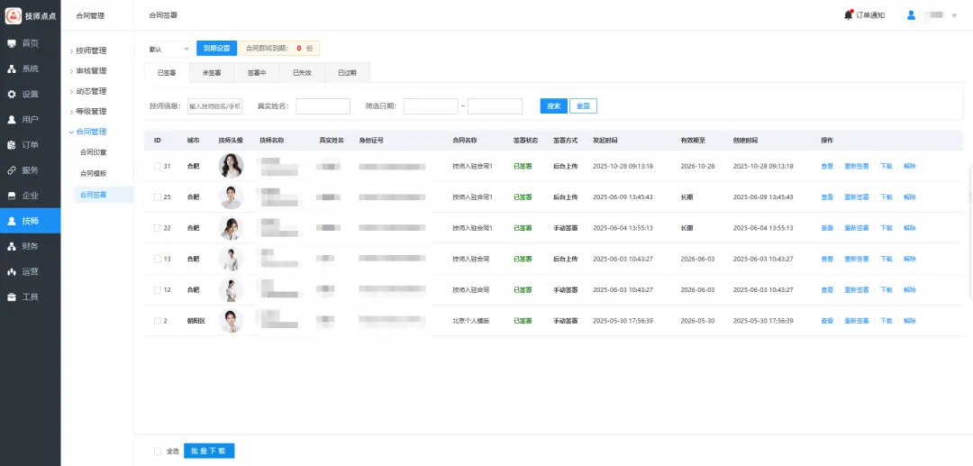Enable the 全选 checkbox
The height and width of the screenshot is (466, 973).
158,451
